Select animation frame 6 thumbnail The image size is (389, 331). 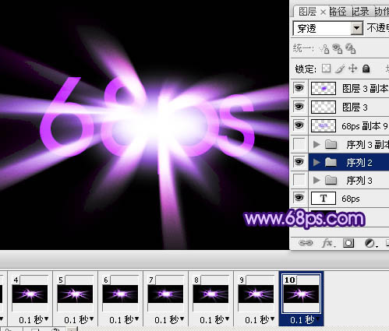(120, 294)
